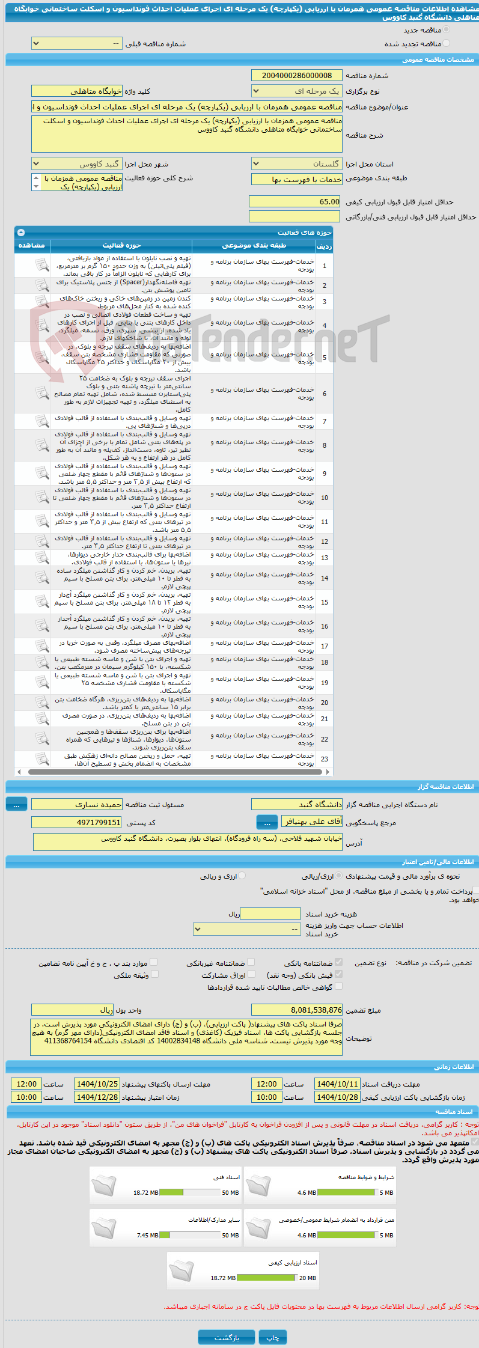View details icon for activity row 6
This screenshot has height=1348, width=479.
coord(41,394)
